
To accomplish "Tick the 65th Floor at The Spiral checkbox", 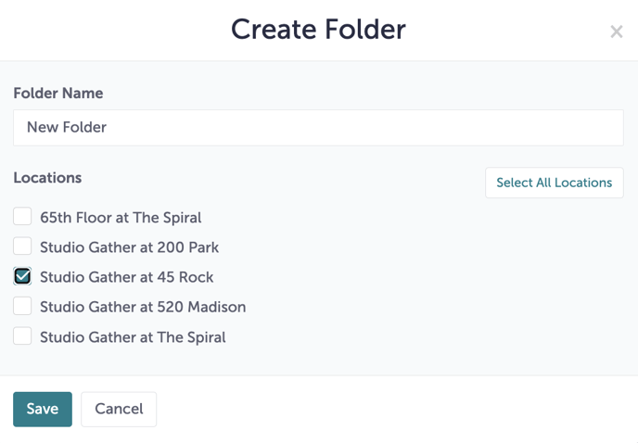I will 22,217.
